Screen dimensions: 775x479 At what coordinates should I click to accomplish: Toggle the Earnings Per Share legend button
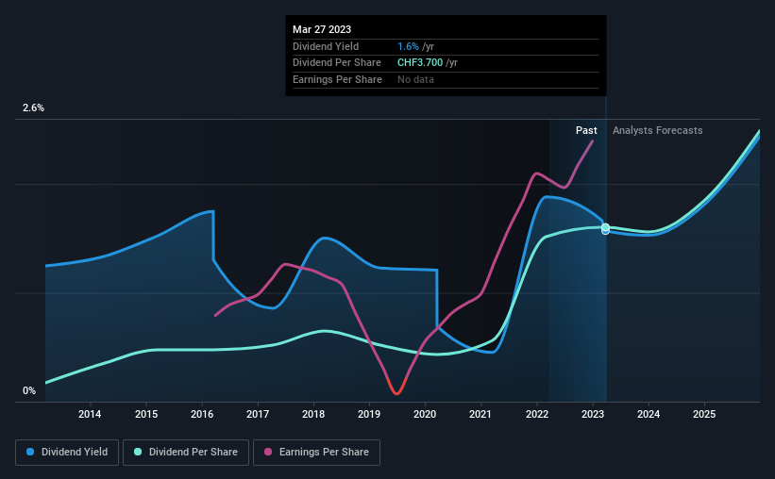[x=316, y=453]
